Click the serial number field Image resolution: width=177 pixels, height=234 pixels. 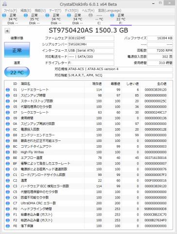click(91, 44)
